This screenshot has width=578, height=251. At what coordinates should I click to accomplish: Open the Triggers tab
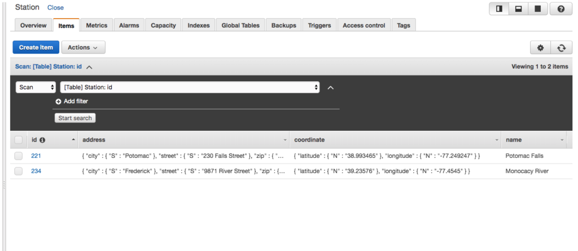319,25
